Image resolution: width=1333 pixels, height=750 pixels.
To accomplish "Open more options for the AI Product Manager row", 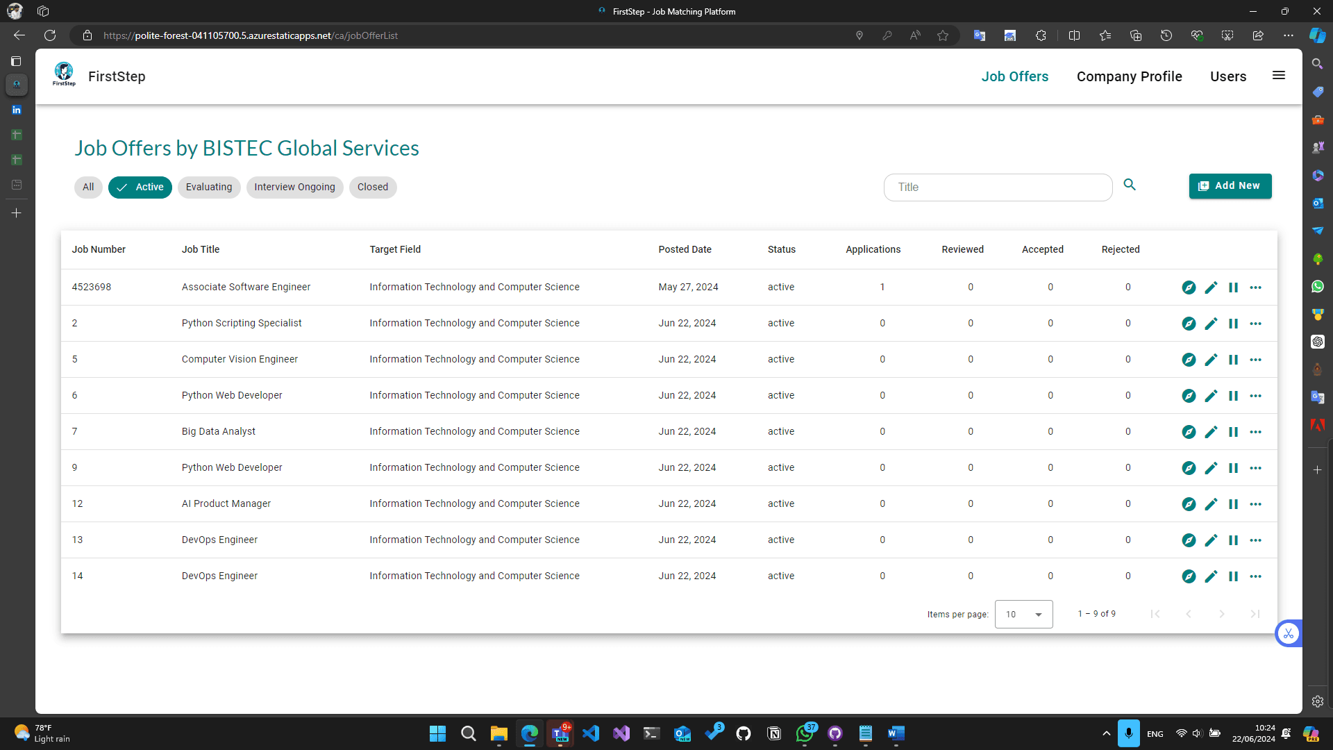I will pos(1256,504).
